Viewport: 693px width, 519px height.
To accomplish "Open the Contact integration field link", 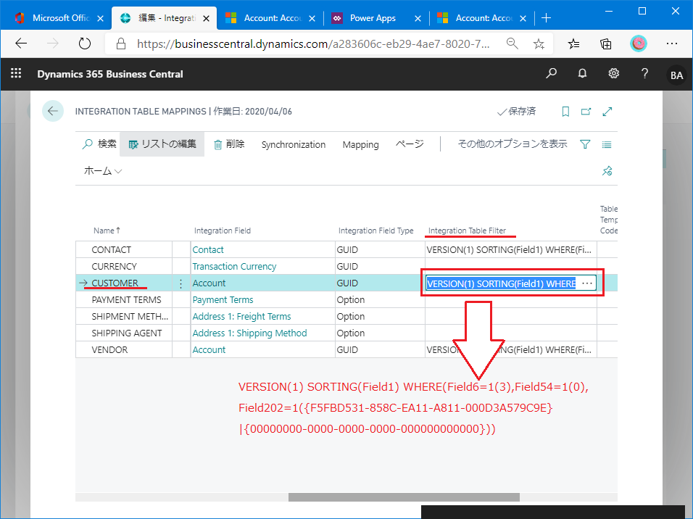I will (x=208, y=250).
